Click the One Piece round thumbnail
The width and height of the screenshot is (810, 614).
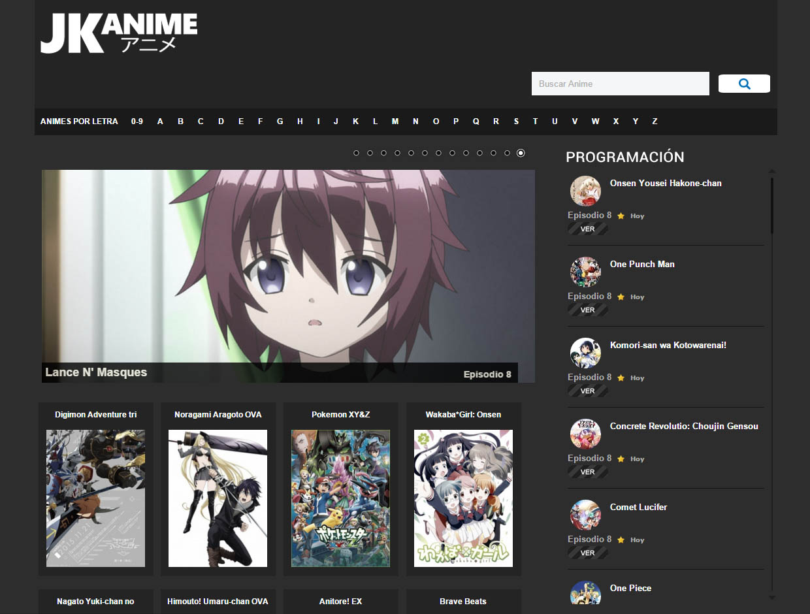click(x=585, y=593)
